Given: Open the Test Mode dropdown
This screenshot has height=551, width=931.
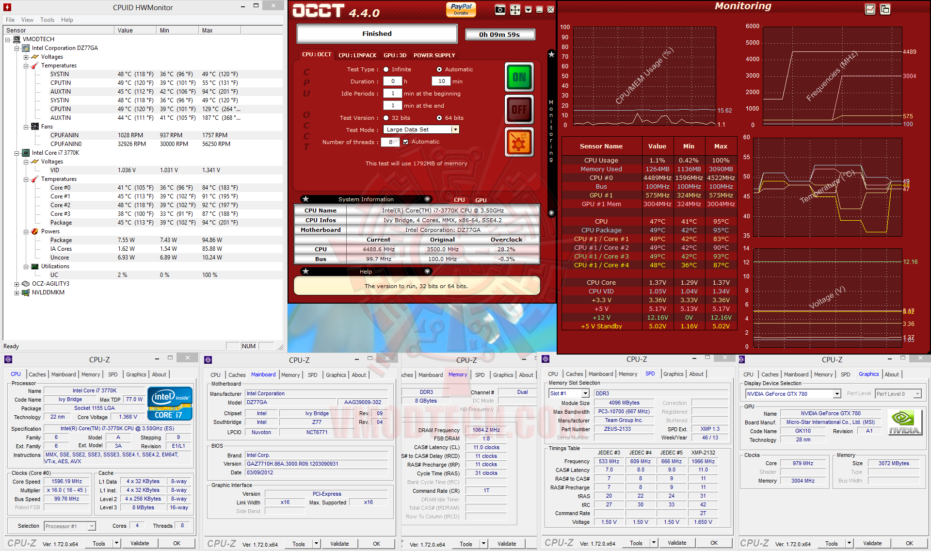Looking at the screenshot, I should point(455,130).
